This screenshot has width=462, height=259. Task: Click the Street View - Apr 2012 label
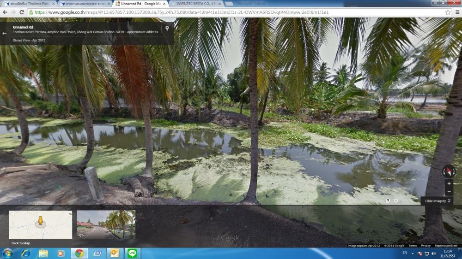(29, 40)
